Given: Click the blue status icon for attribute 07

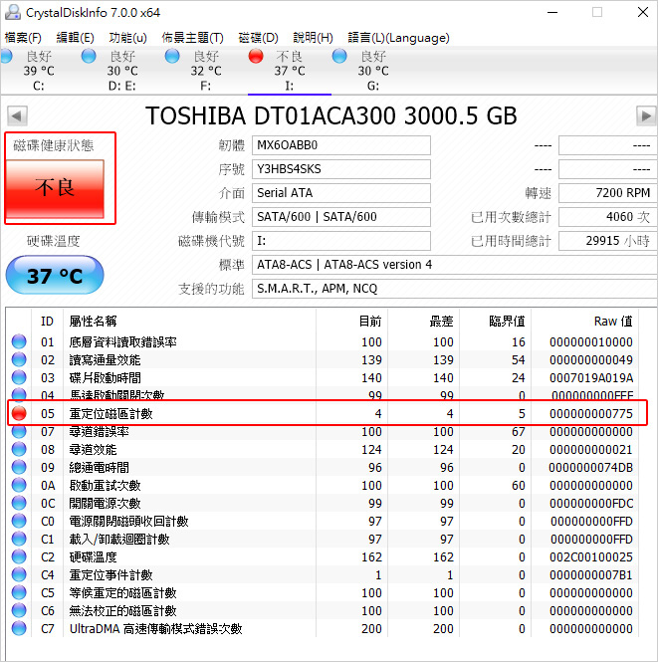Looking at the screenshot, I should (x=19, y=431).
